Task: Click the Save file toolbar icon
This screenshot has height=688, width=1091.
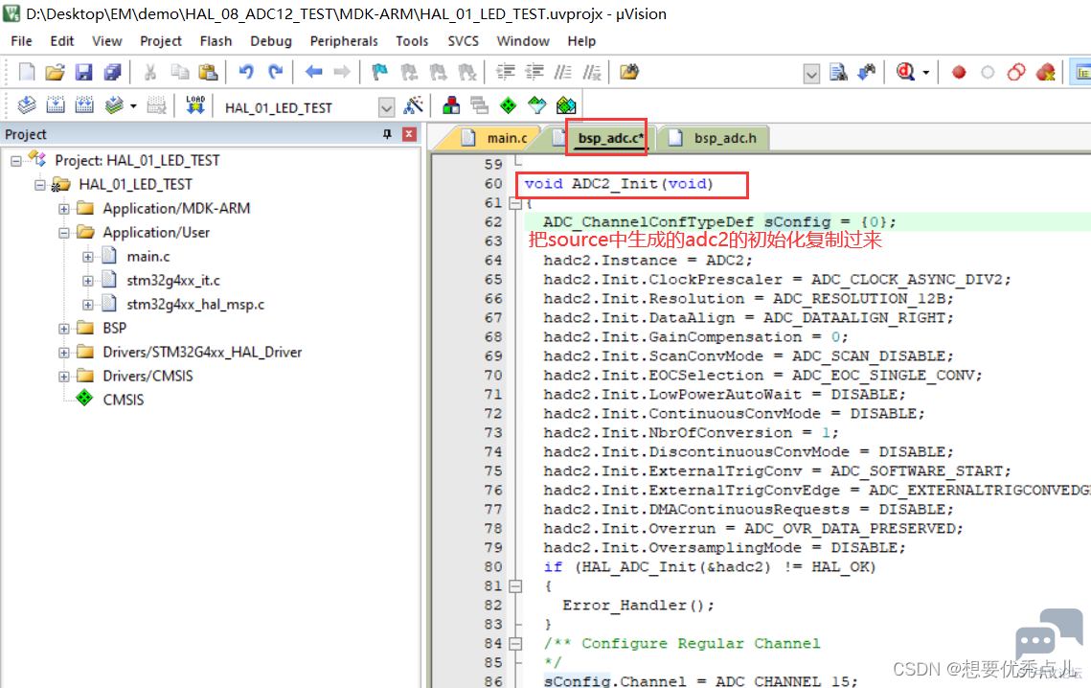Action: [84, 72]
